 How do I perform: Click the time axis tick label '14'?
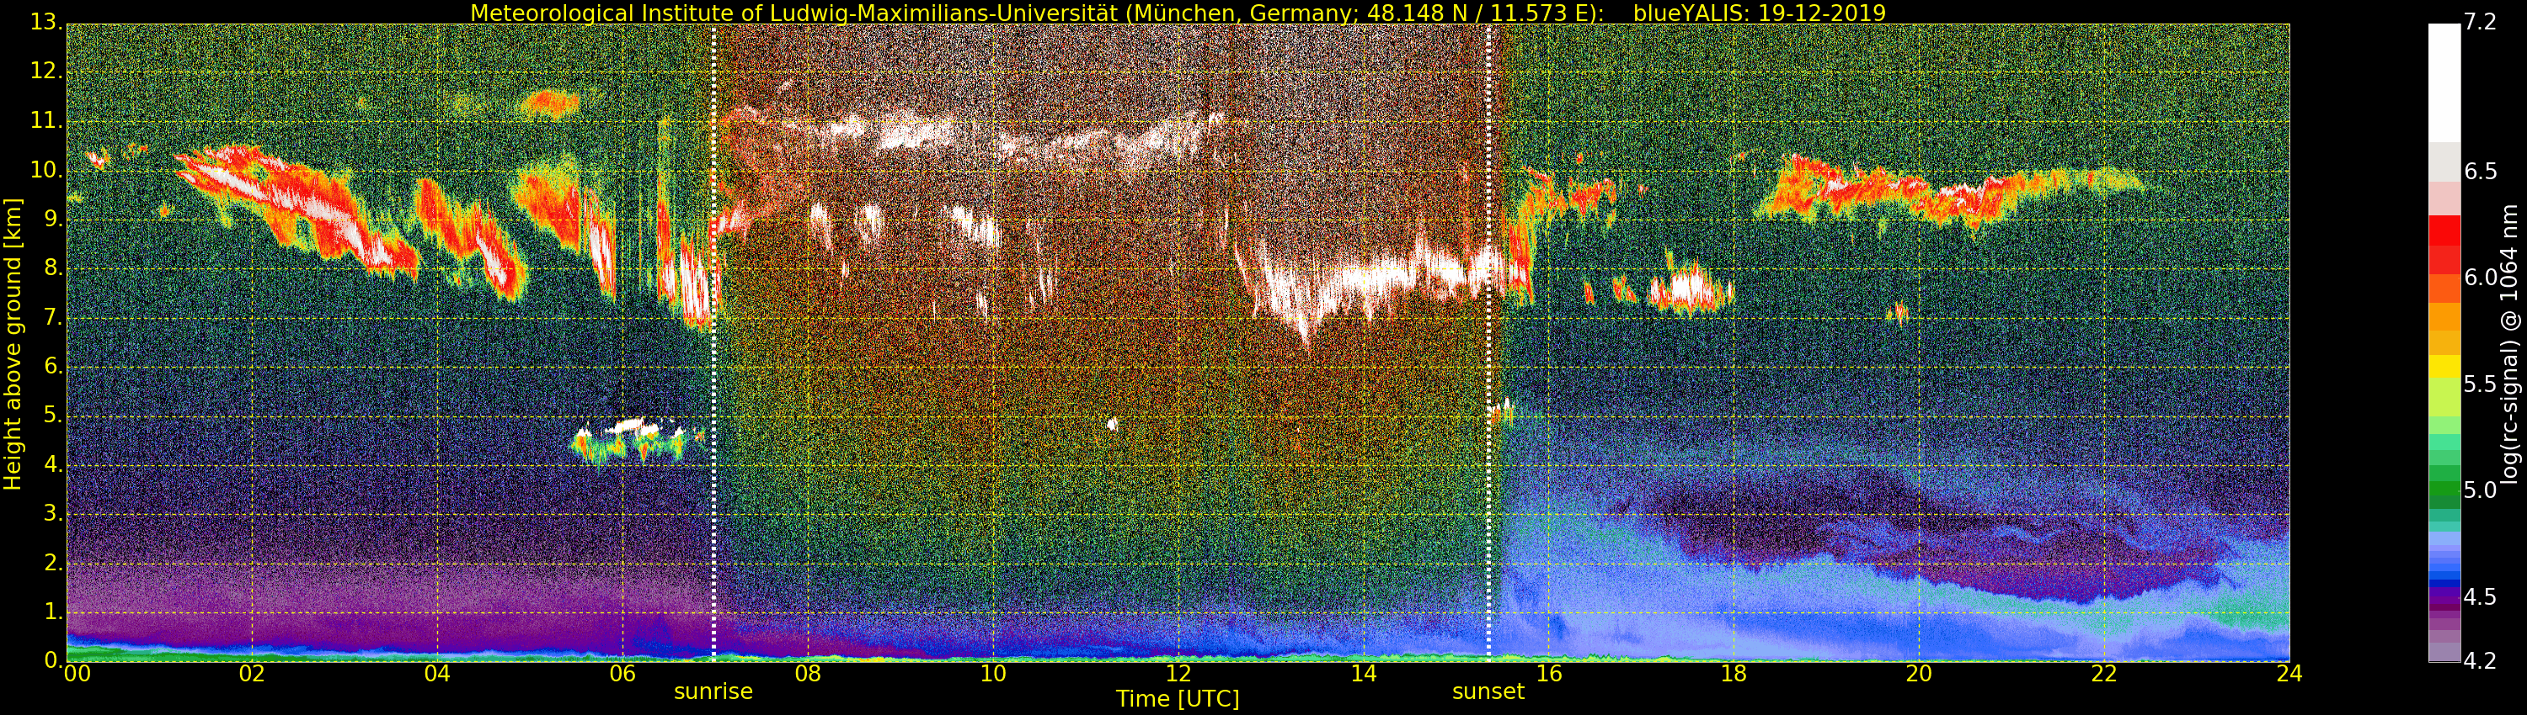[1364, 674]
